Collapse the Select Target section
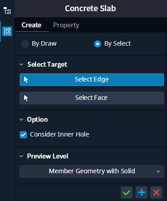 (x=21, y=64)
